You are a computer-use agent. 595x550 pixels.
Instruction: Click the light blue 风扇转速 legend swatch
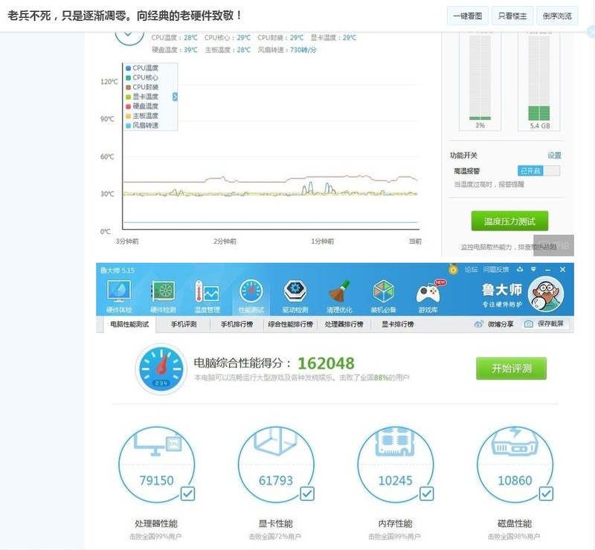pos(128,126)
